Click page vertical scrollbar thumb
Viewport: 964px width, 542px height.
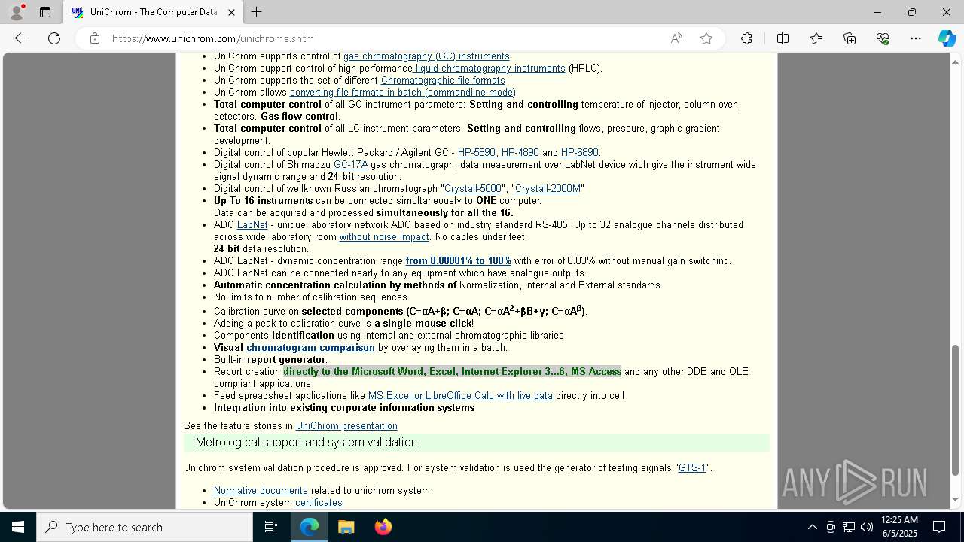pyautogui.click(x=956, y=410)
